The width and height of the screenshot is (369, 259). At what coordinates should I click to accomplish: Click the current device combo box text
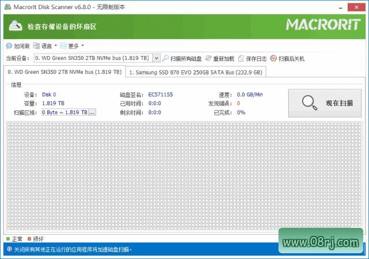click(x=93, y=58)
